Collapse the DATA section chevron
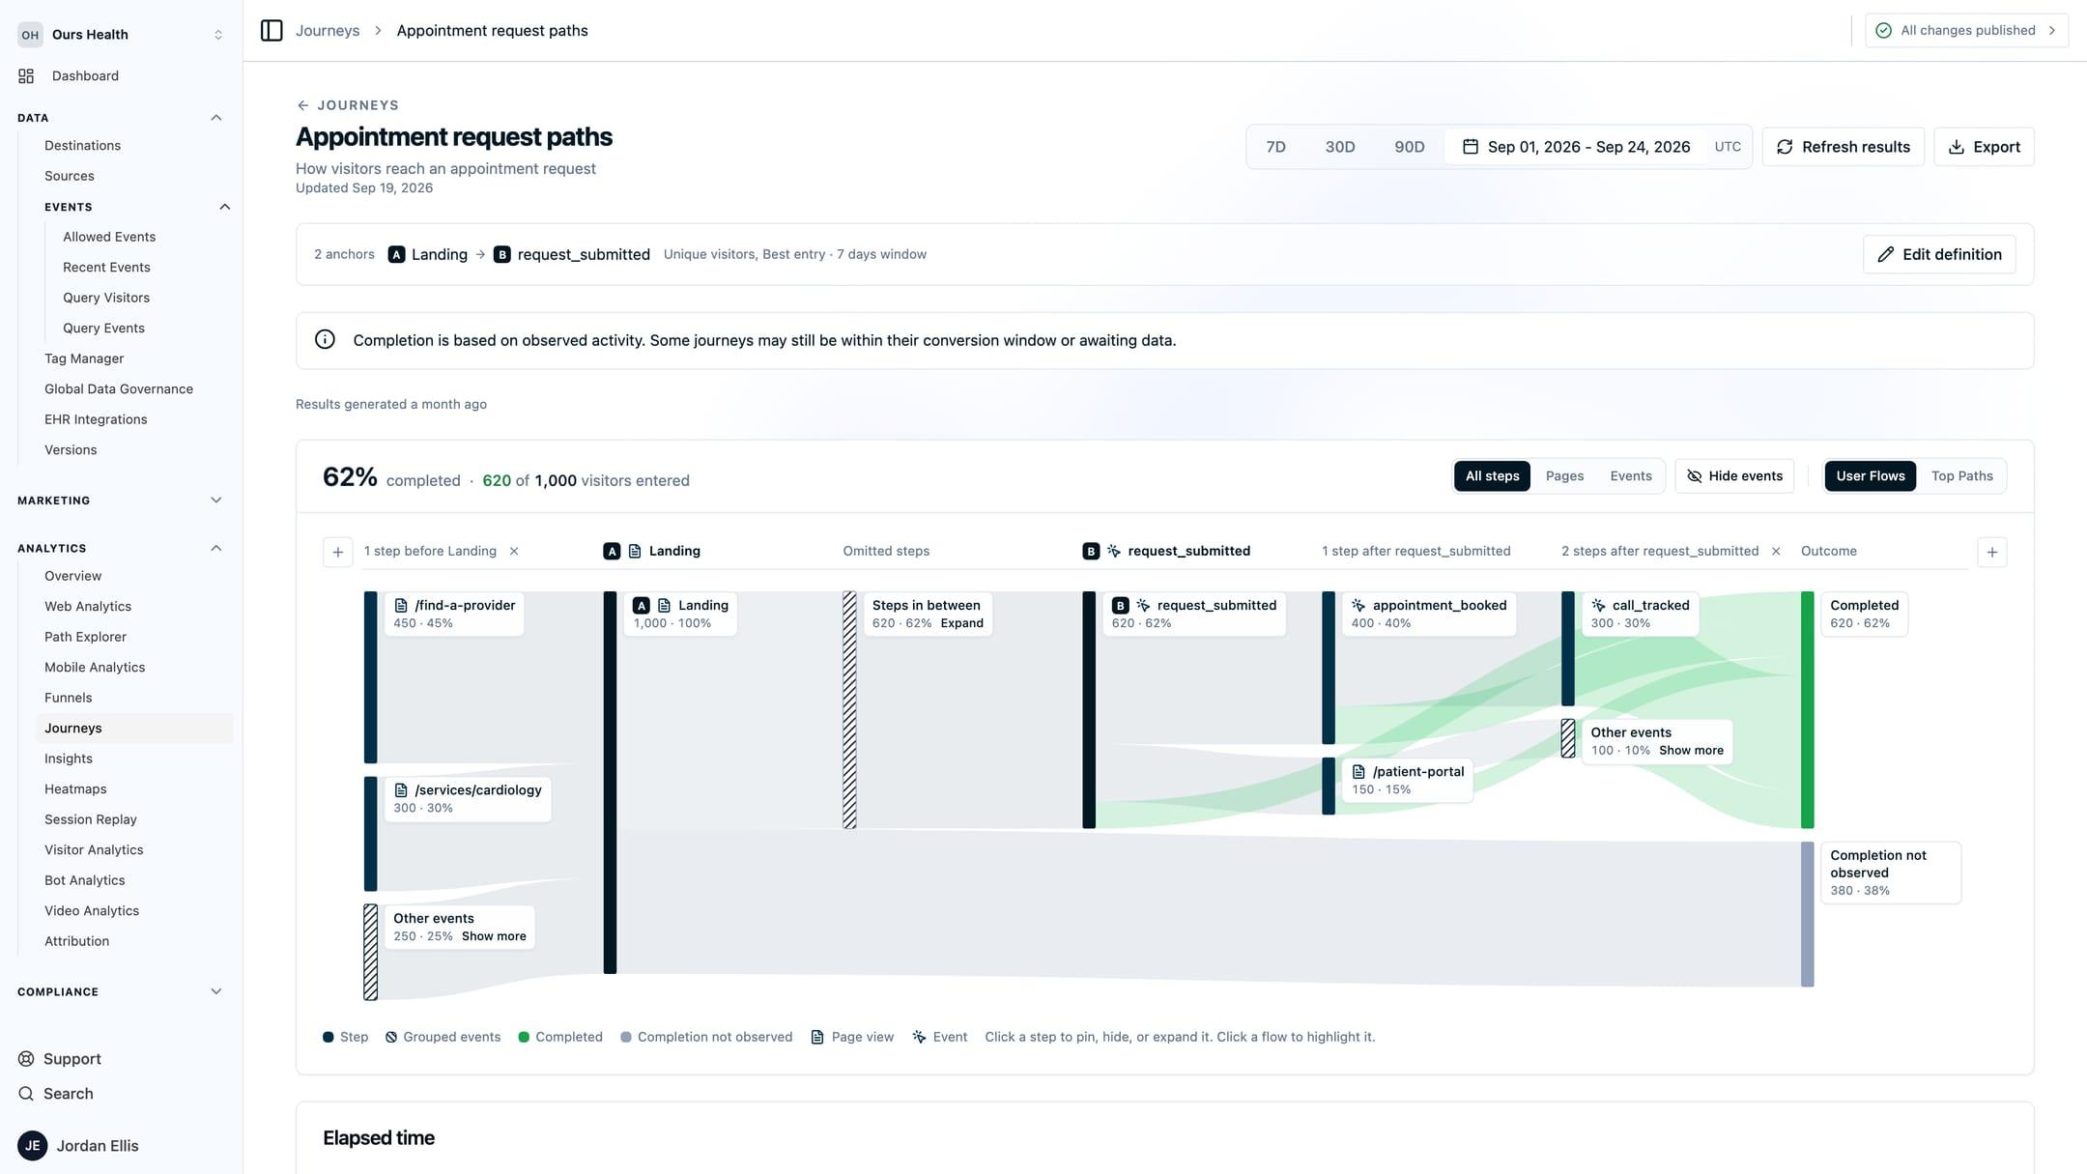 [x=216, y=118]
